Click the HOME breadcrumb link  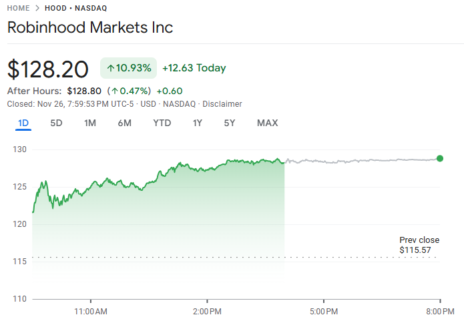click(19, 8)
